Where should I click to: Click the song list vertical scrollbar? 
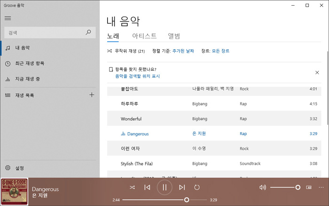click(x=328, y=88)
